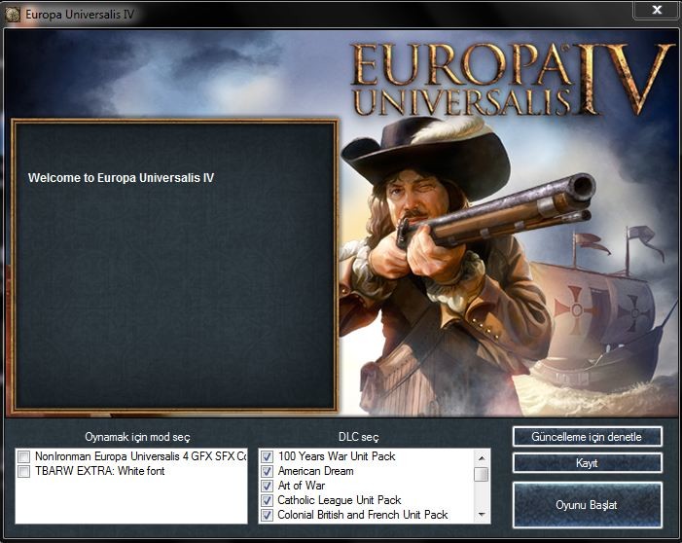Click the Güncelleme için denetle button
The width and height of the screenshot is (682, 543).
click(x=588, y=436)
